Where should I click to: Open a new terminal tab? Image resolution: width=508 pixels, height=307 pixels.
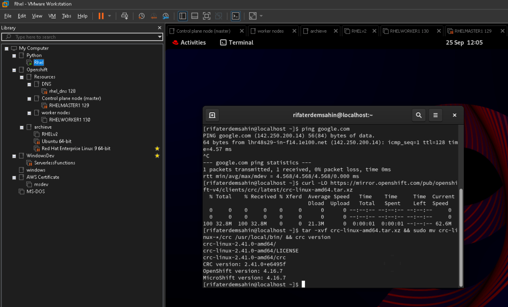[212, 115]
